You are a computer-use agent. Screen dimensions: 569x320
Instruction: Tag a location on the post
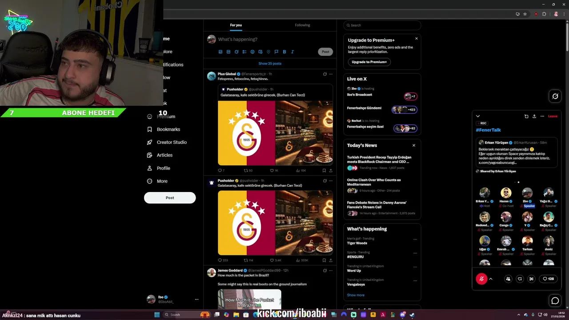[268, 52]
